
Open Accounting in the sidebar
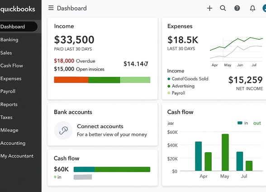[13, 143]
